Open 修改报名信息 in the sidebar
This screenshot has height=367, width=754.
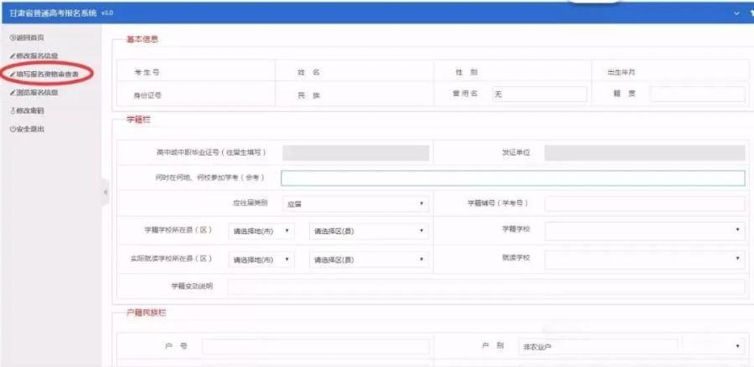34,56
